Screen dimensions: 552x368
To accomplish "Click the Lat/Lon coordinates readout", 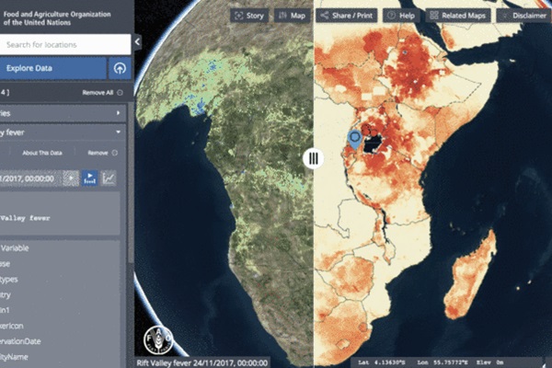I will [x=431, y=362].
